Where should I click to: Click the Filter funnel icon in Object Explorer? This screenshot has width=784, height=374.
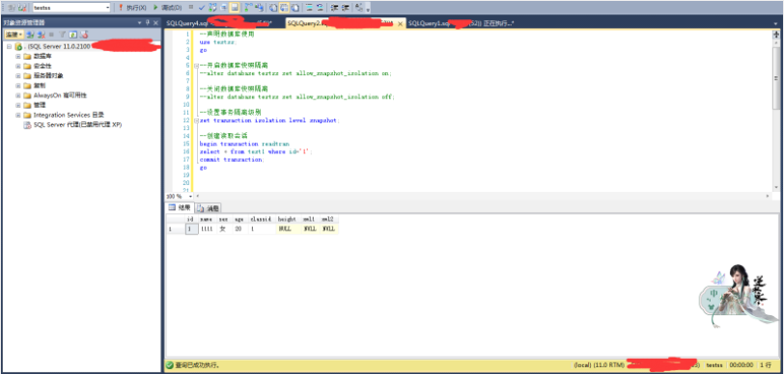(x=62, y=35)
